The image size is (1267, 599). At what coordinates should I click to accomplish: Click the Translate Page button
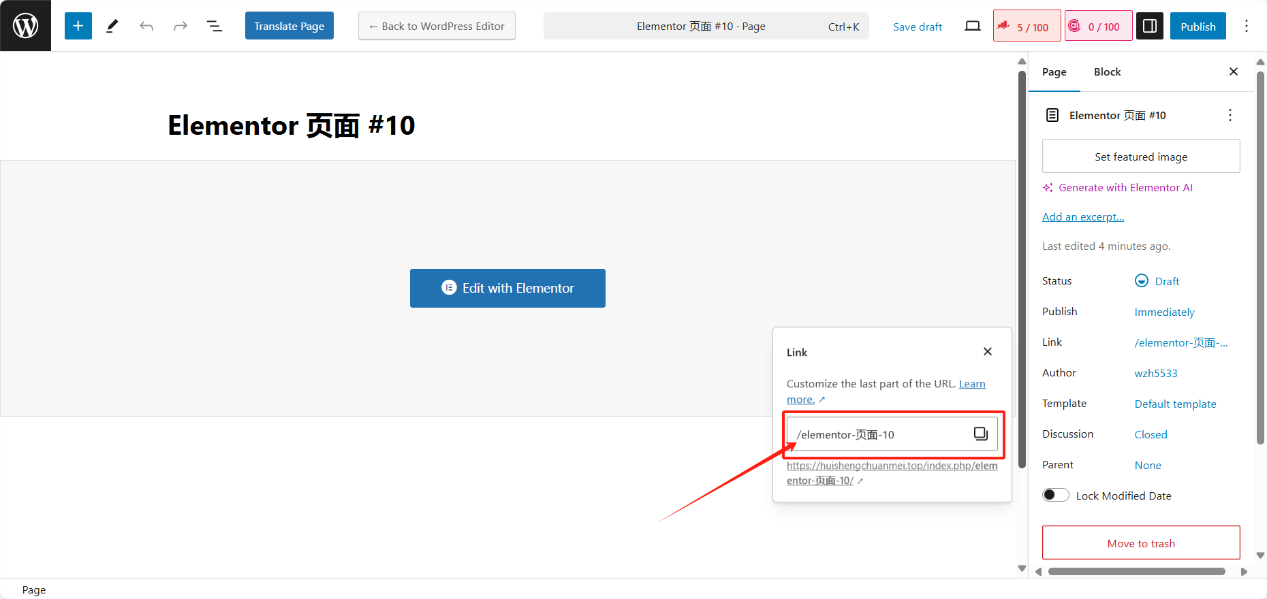click(290, 26)
